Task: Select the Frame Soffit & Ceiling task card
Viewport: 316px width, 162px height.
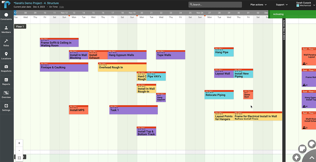Action: 59,43
